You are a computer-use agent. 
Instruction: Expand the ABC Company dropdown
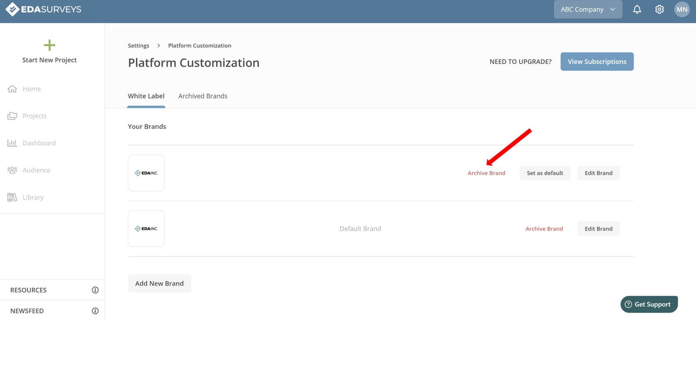pos(588,9)
